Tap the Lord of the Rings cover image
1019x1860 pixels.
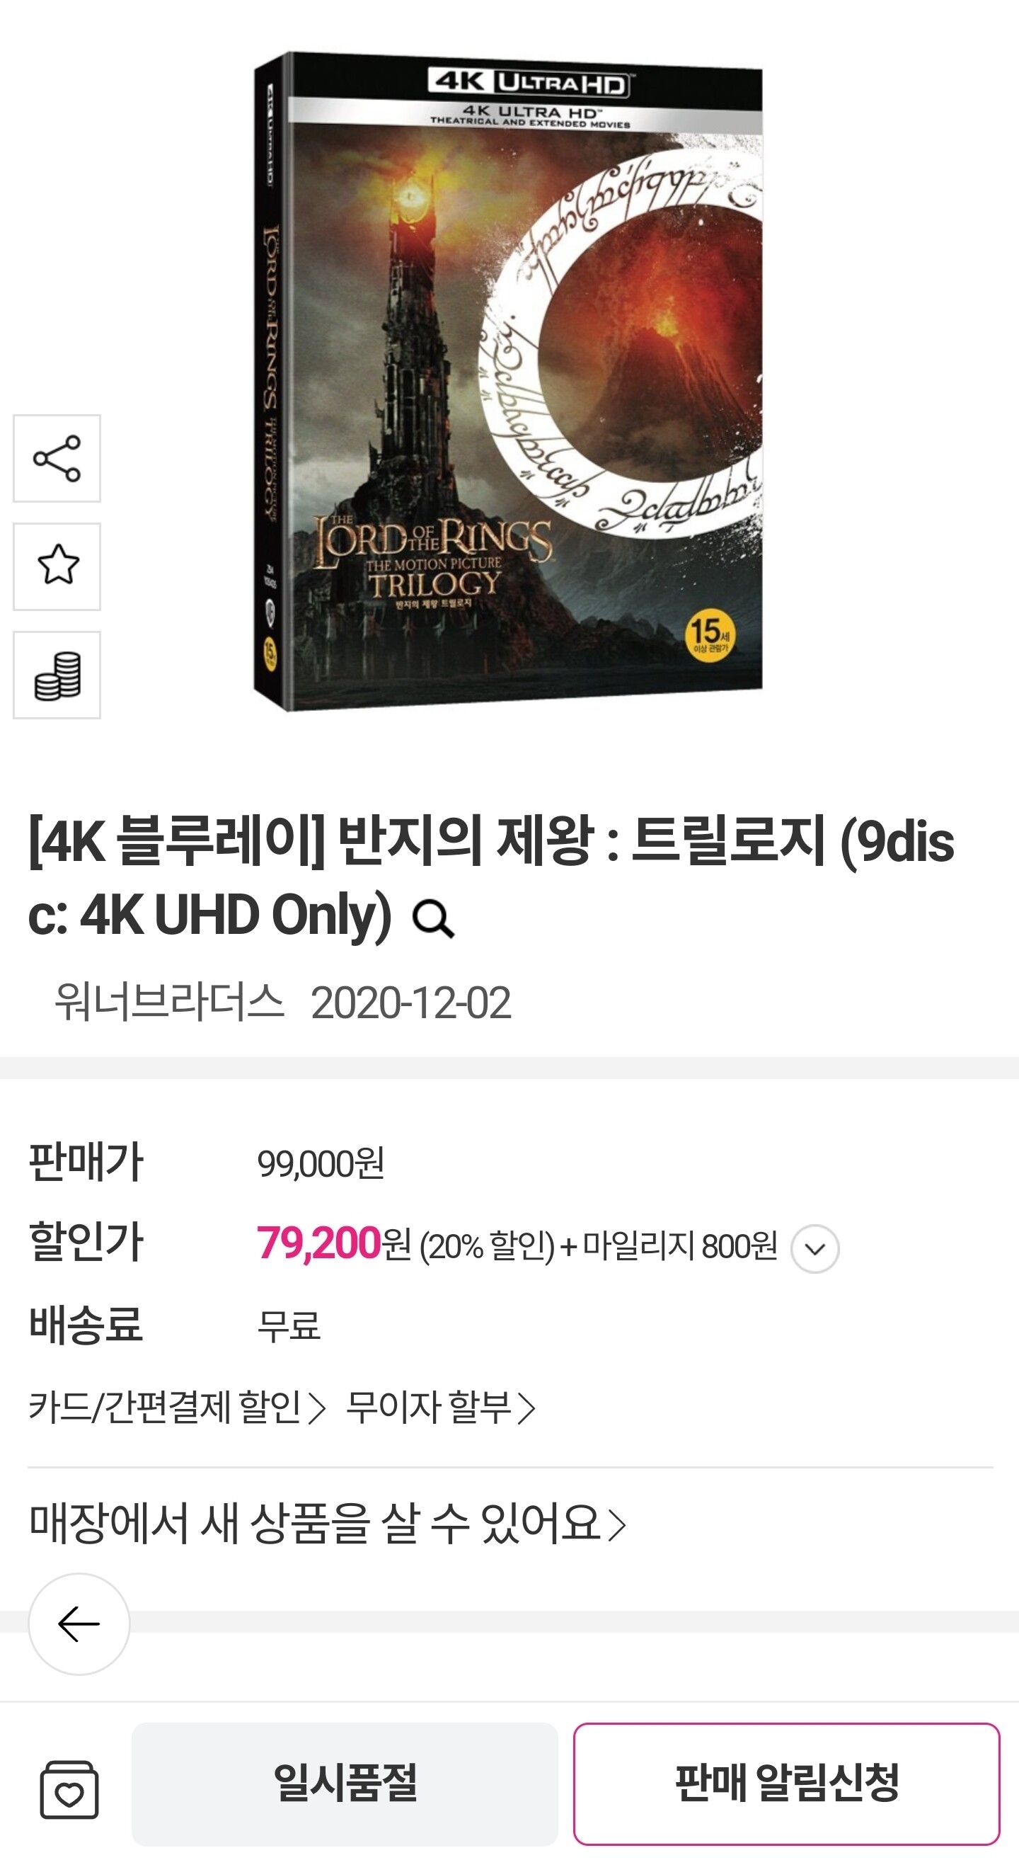click(x=508, y=381)
